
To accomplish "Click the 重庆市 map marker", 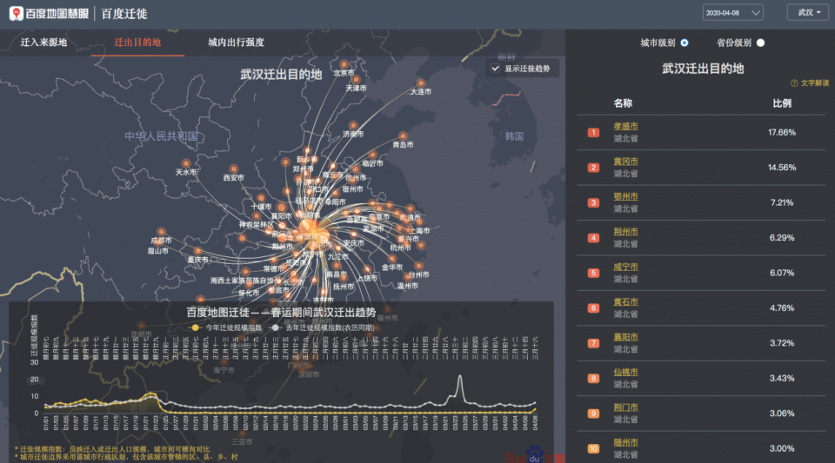I will [198, 251].
